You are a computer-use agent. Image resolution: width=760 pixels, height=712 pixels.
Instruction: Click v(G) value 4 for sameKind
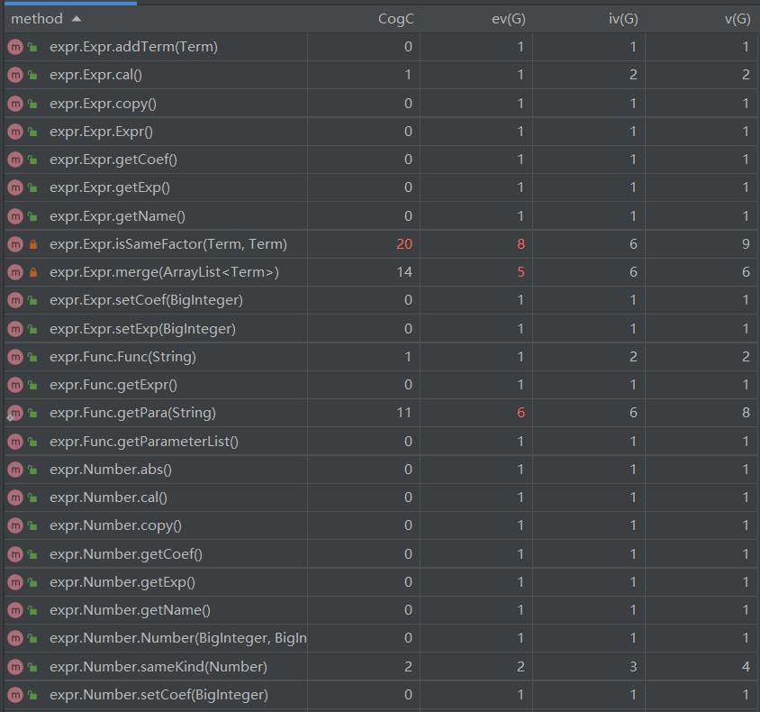point(746,667)
